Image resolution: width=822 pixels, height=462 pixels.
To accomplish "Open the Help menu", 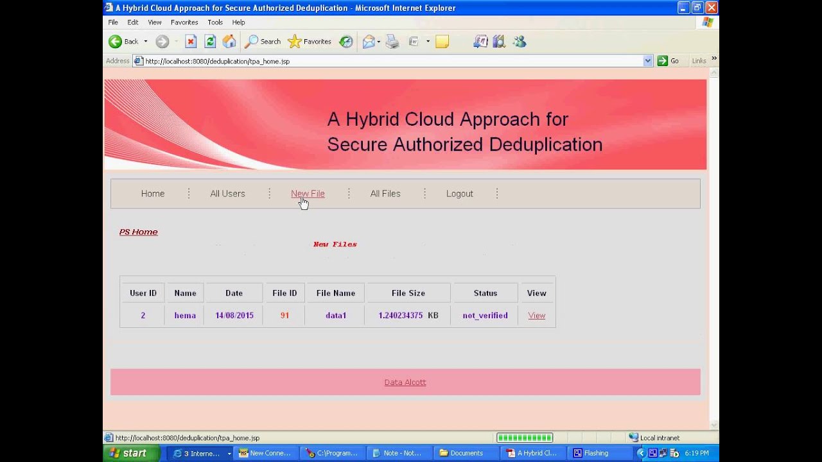I will click(x=238, y=22).
